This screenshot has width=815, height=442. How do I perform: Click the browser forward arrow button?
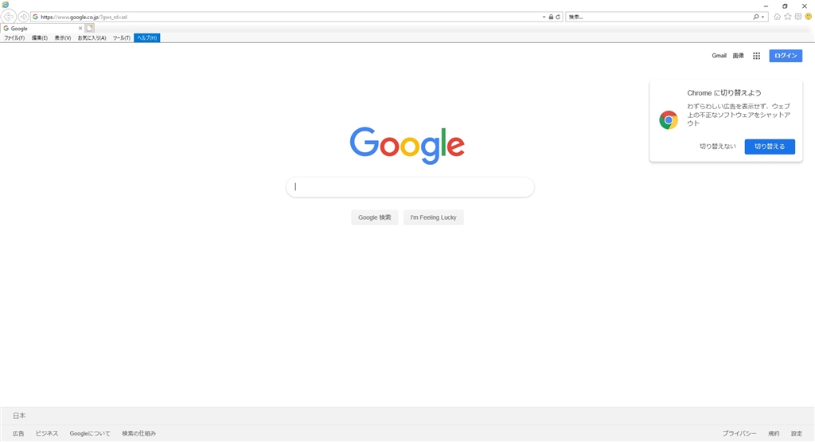(x=23, y=17)
